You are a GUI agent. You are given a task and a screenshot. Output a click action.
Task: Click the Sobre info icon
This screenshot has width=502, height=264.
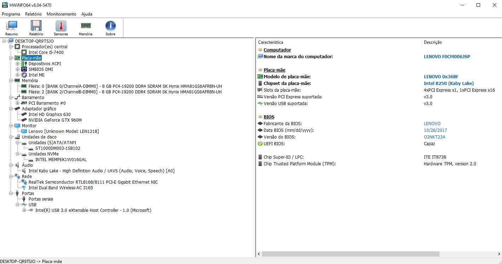click(x=110, y=26)
